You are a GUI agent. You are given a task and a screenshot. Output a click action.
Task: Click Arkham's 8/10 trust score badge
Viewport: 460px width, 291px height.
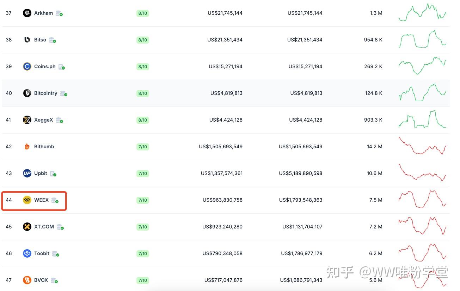pos(143,13)
